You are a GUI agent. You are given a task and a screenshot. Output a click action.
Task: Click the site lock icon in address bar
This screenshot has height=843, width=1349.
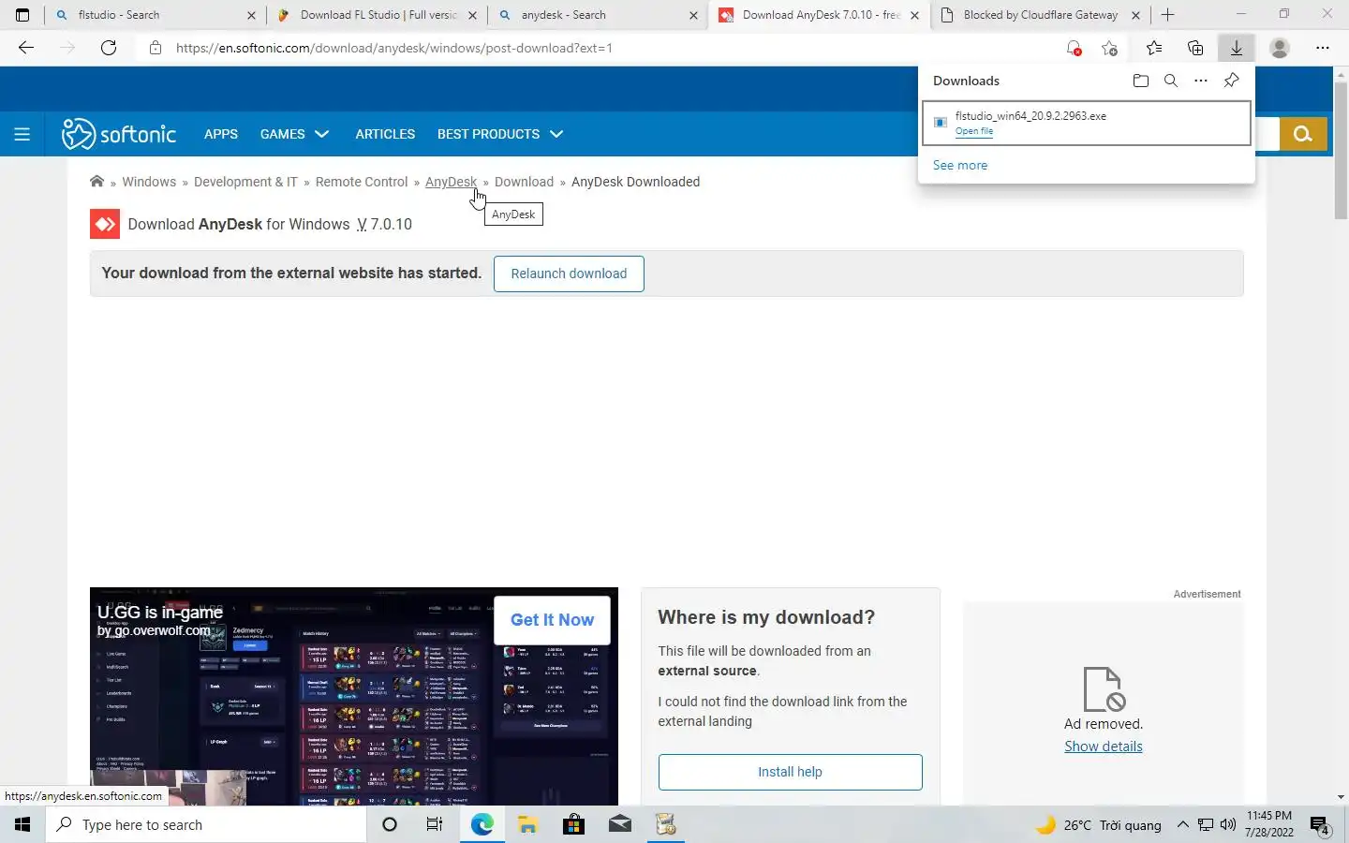point(156,48)
